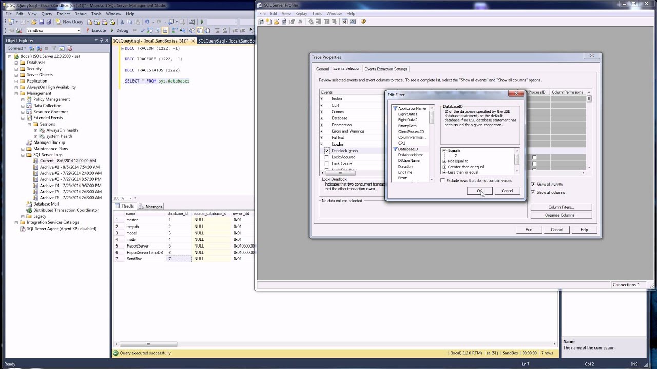
Task: Click the New Query toolbar button
Action: pos(69,22)
